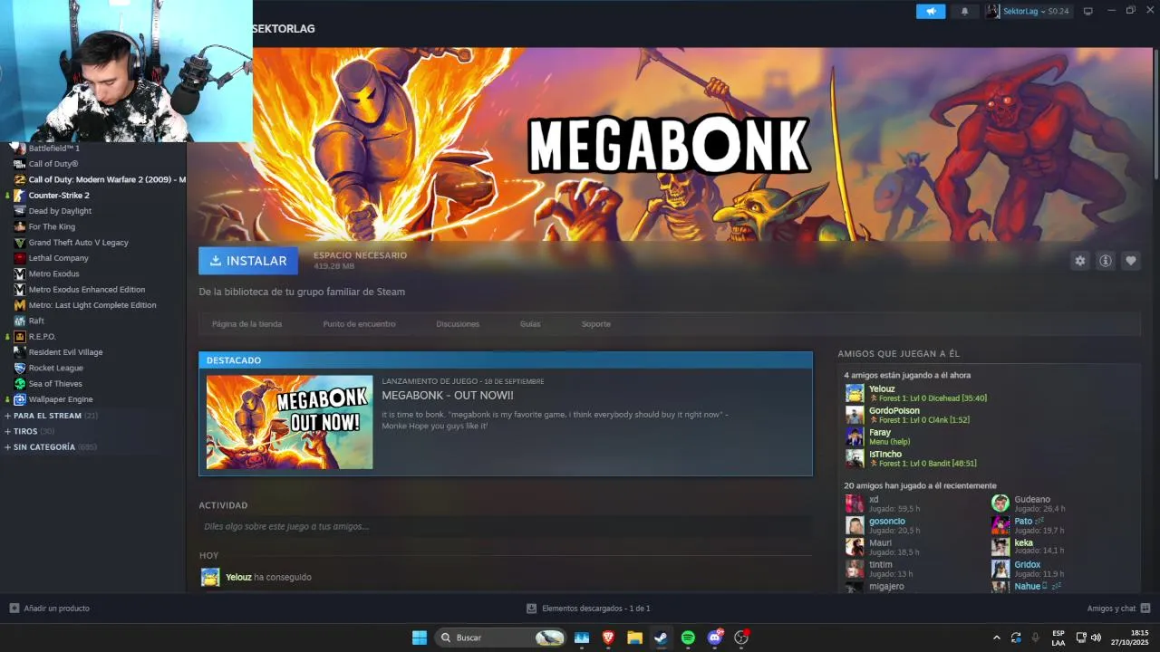Click friend name gosoncio
The height and width of the screenshot is (652, 1160).
pos(887,522)
